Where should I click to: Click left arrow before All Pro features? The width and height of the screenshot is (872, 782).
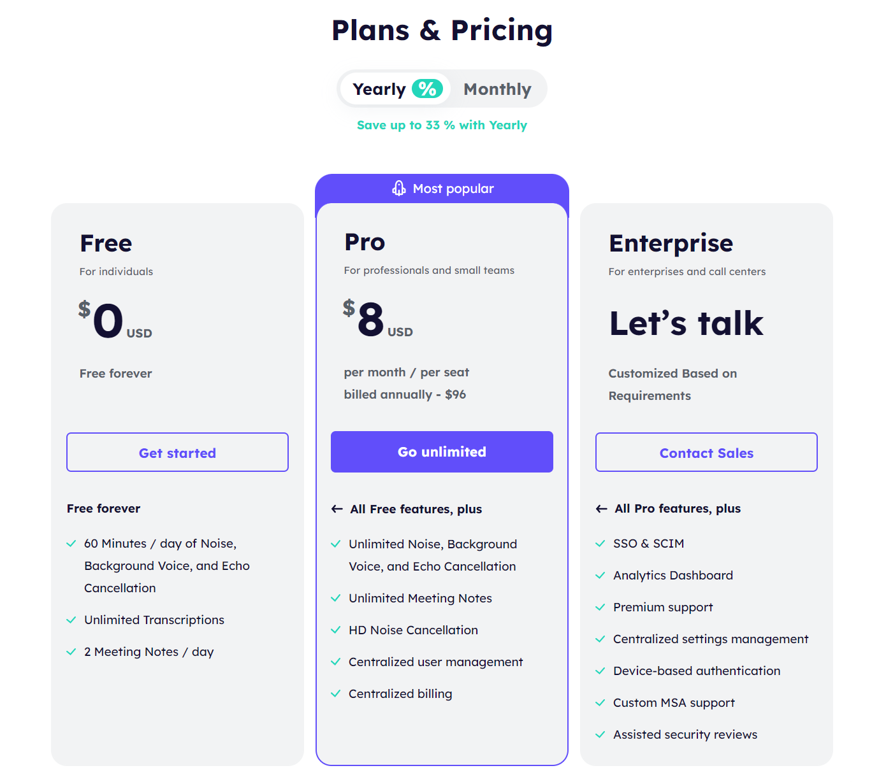[601, 508]
